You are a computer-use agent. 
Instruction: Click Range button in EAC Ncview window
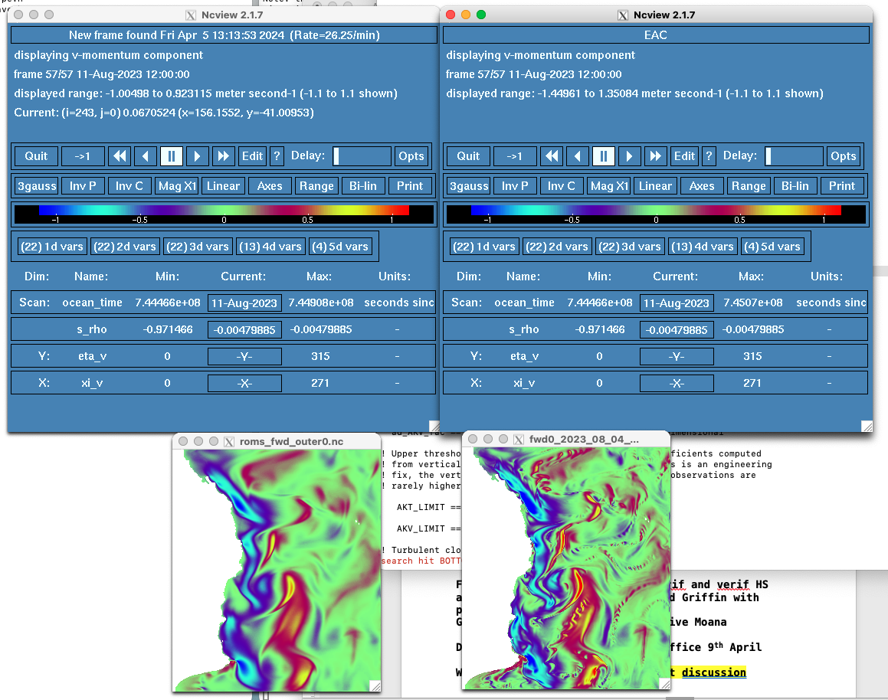[749, 186]
